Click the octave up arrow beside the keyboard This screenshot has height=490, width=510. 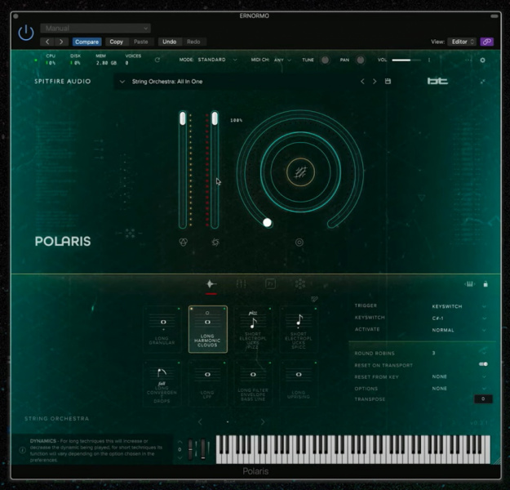tap(180, 442)
